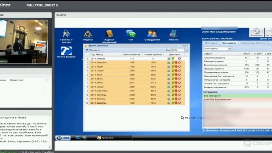Click the green arrow icon for 2014, Январь
272x153 pixels.
tap(173, 59)
